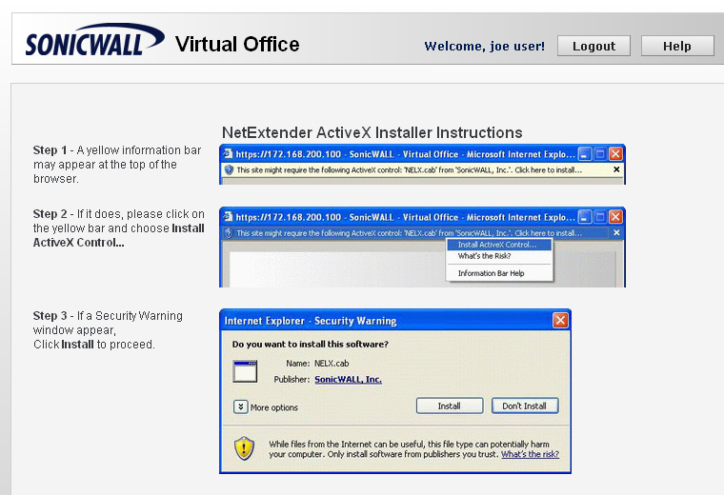Minimize the Step 2 browser window
724x495 pixels.
(585, 217)
